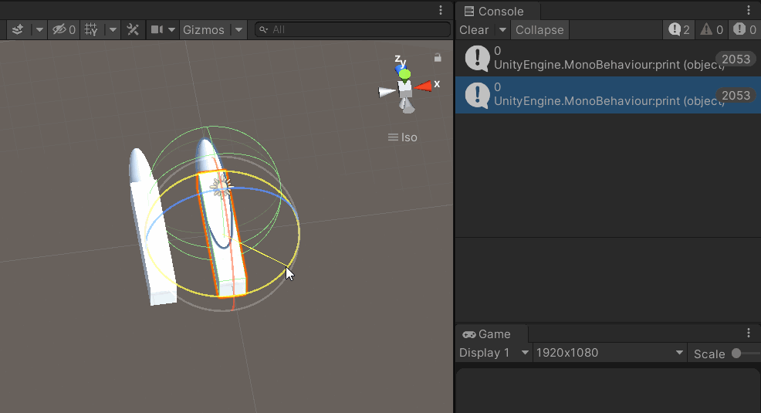761x413 pixels.
Task: Open scene camera dropdown arrow
Action: [x=171, y=30]
